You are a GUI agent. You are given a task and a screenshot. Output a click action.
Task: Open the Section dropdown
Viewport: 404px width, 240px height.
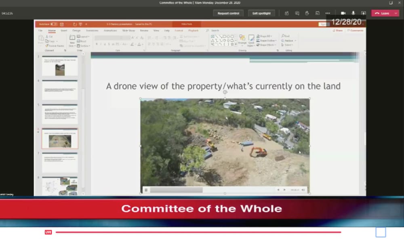pos(84,46)
